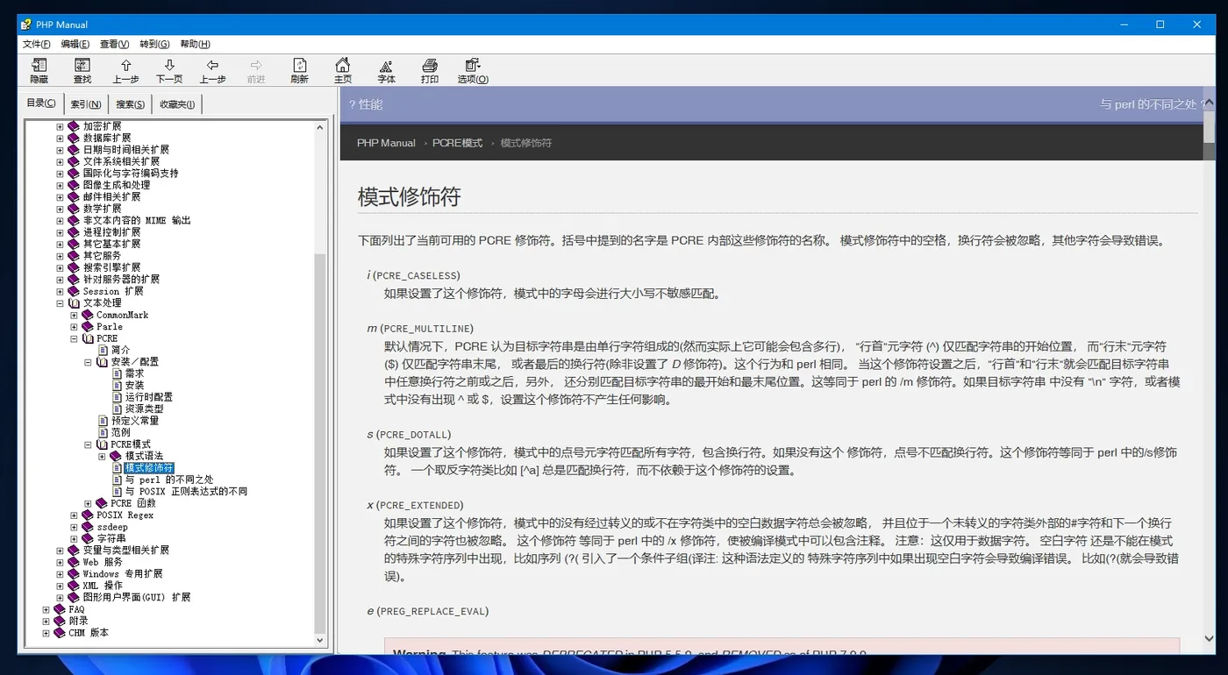Select the Session 扩展 tree item
The height and width of the screenshot is (675, 1228).
tap(113, 291)
